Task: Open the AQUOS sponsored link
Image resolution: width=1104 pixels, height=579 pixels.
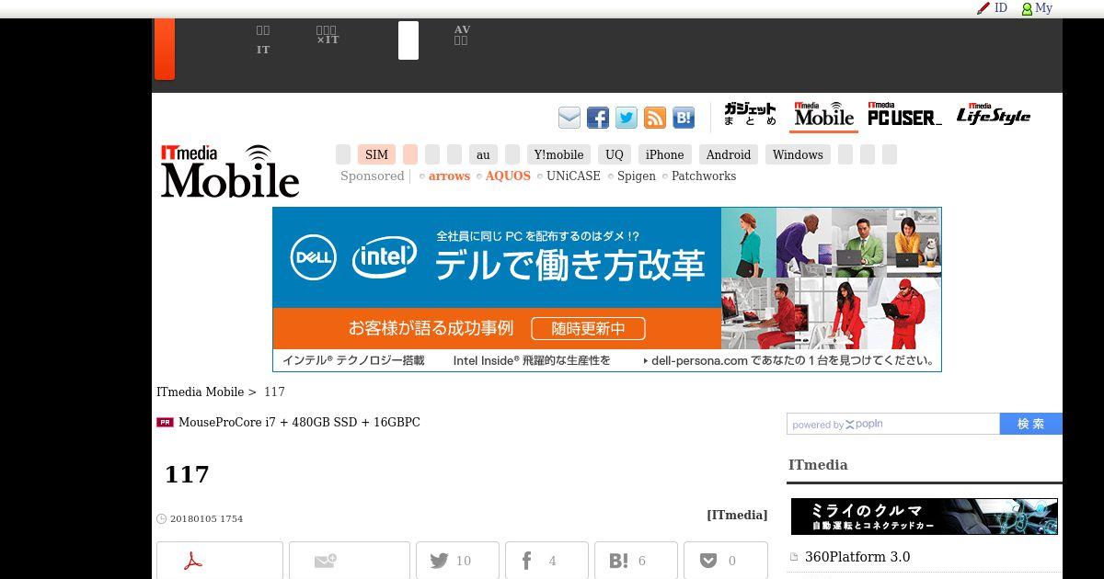Action: pos(508,176)
